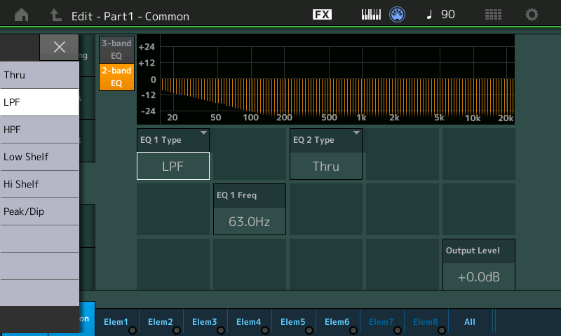The image size is (561, 336).
Task: Open the Elem4 tab
Action: click(249, 322)
